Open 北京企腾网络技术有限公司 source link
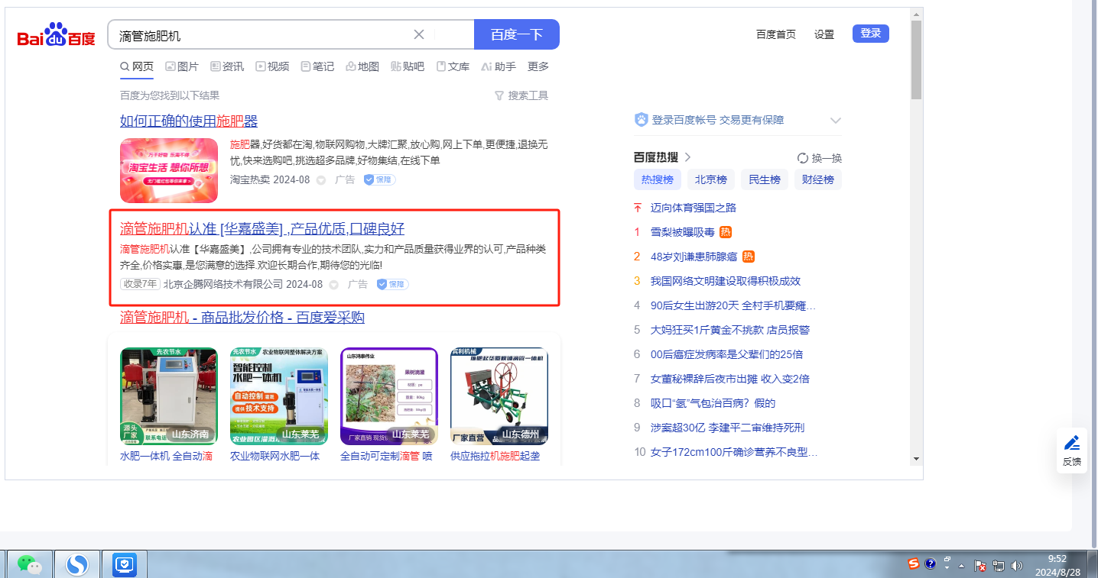 click(223, 284)
